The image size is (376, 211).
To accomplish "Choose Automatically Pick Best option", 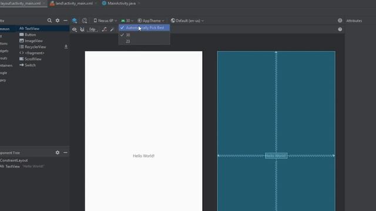I will coord(145,28).
